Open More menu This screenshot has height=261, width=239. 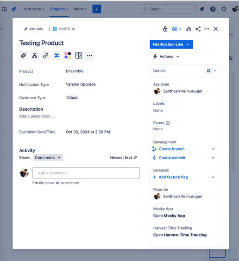pyautogui.click(x=80, y=9)
